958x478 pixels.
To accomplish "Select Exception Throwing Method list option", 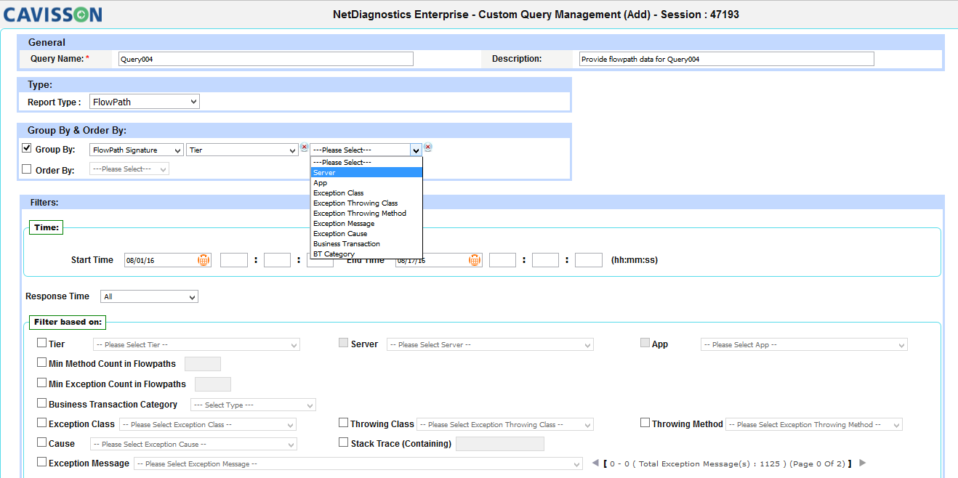I will click(x=366, y=213).
